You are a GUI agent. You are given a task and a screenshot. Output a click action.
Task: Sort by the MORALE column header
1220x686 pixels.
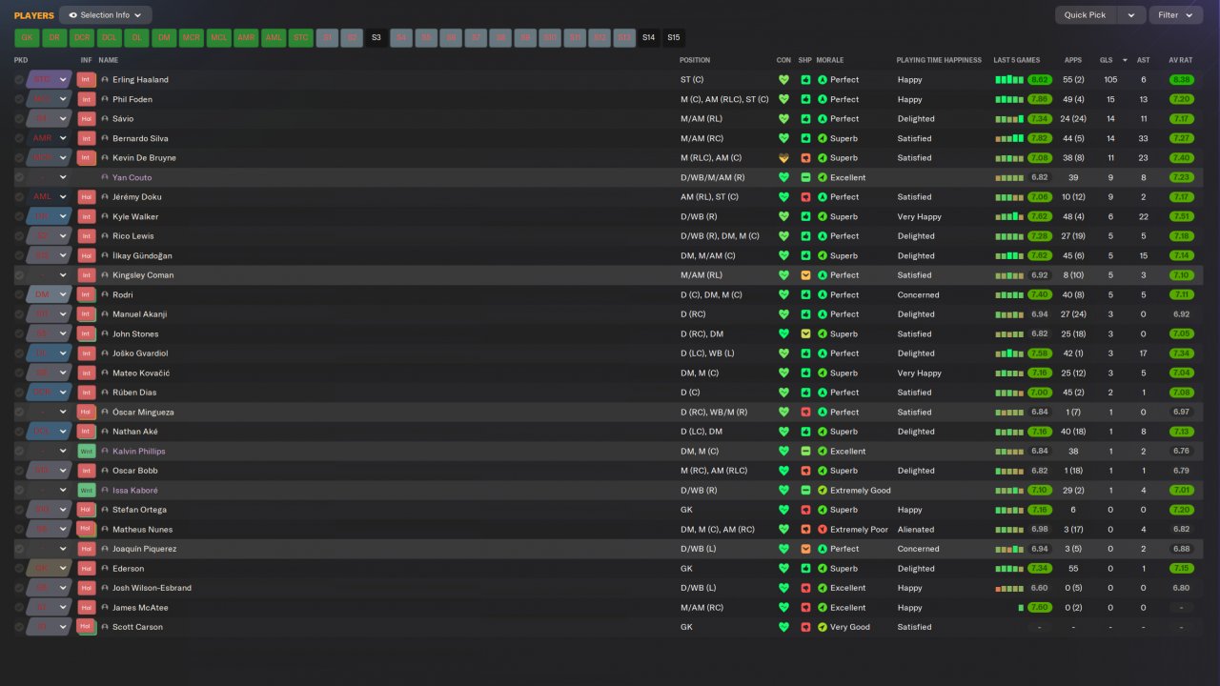(x=830, y=60)
